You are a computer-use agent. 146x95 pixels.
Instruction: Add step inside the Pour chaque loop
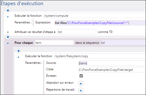pyautogui.click(x=18, y=51)
